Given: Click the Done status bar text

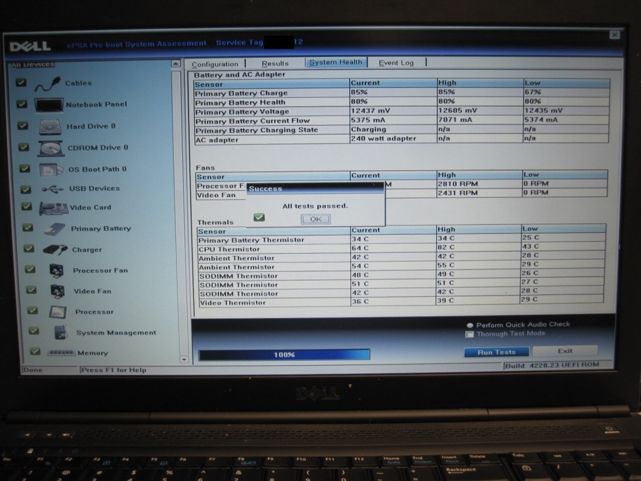Looking at the screenshot, I should tap(33, 370).
